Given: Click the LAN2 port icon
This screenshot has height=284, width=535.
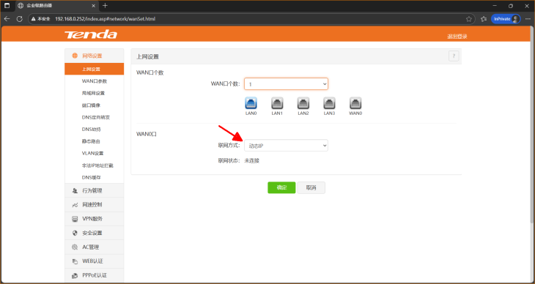Looking at the screenshot, I should click(x=303, y=103).
